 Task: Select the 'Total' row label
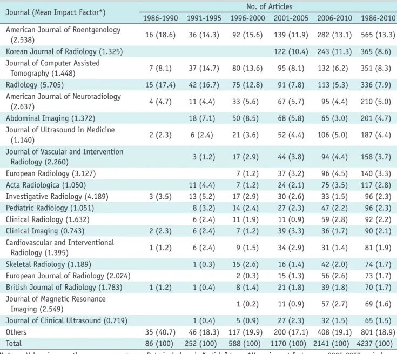14,344
